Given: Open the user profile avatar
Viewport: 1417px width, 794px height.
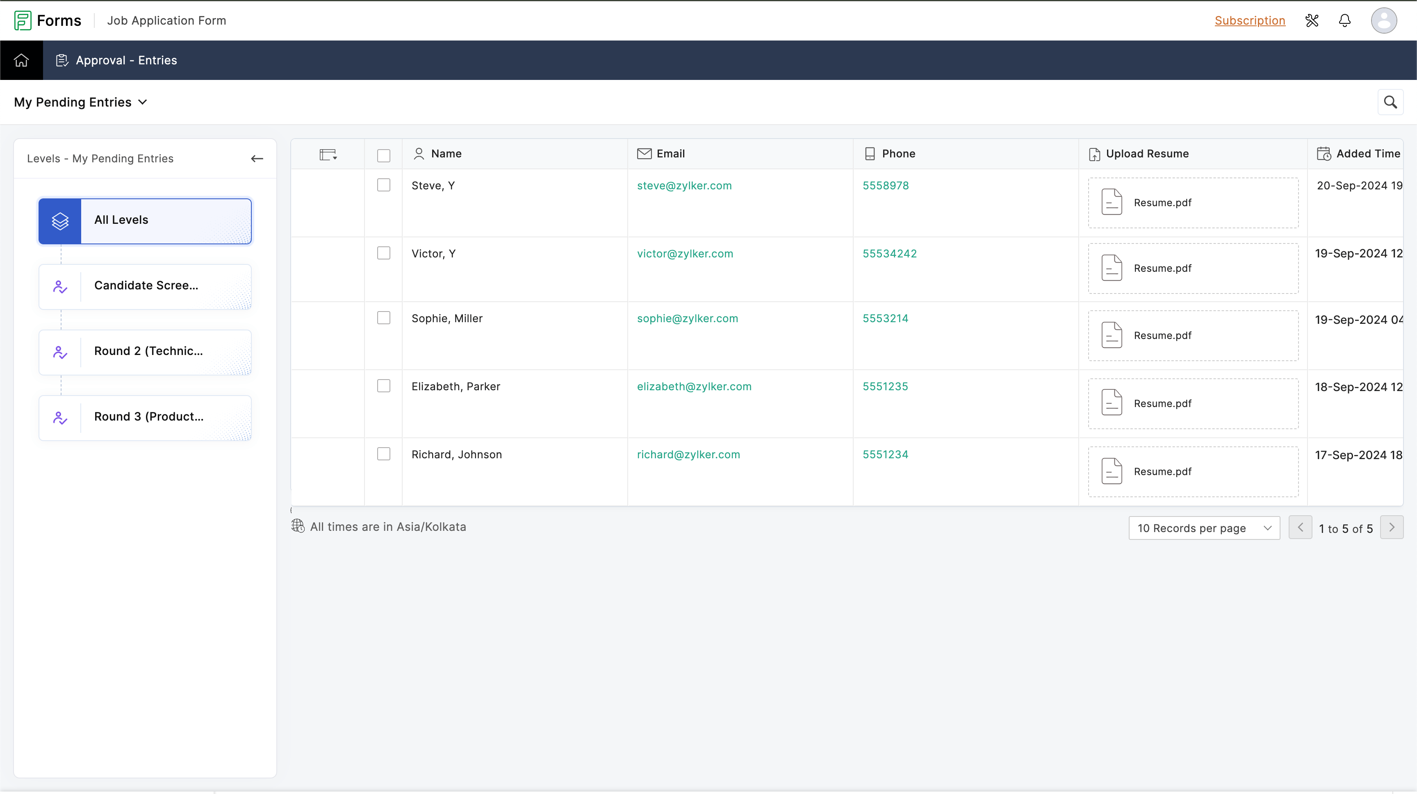Looking at the screenshot, I should pos(1383,21).
